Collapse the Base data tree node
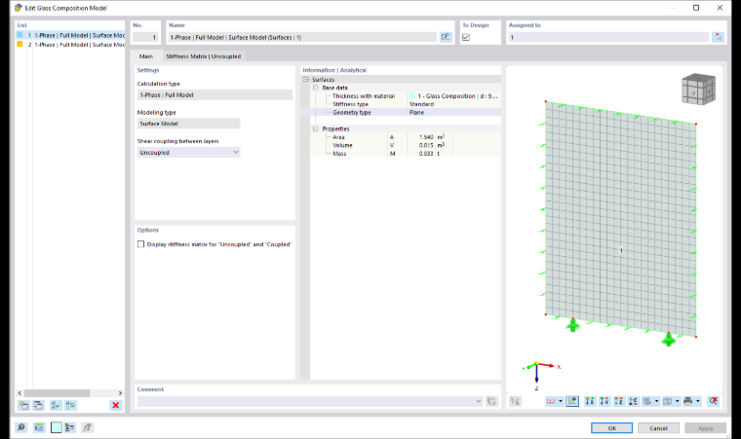 (316, 88)
